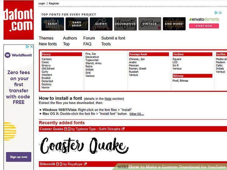Open the Tools page
227x170 pixels.
coord(106,44)
